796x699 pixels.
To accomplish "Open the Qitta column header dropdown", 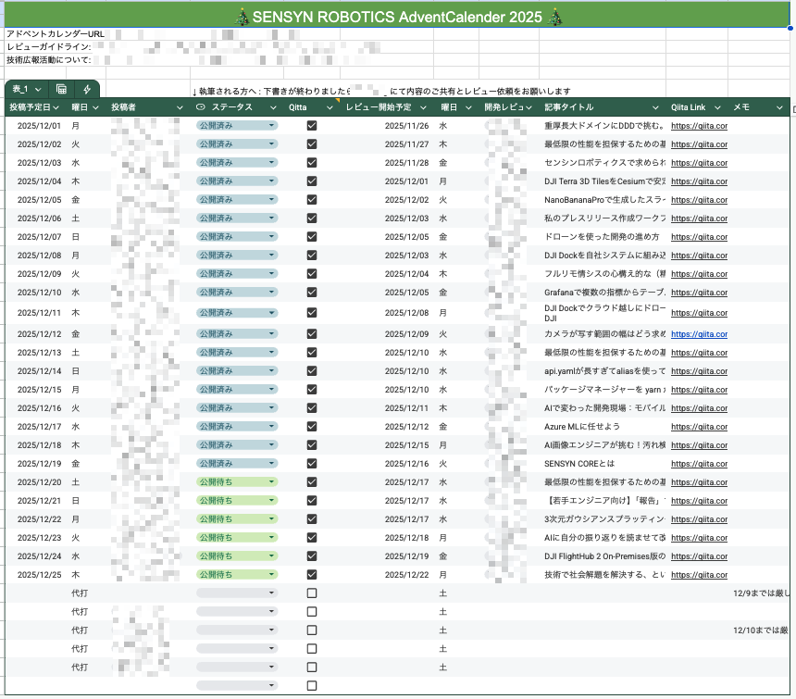I will (330, 107).
